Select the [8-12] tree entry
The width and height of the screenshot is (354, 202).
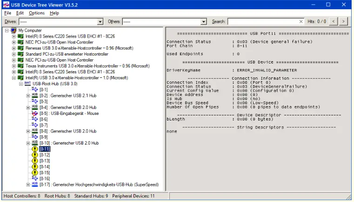45,155
